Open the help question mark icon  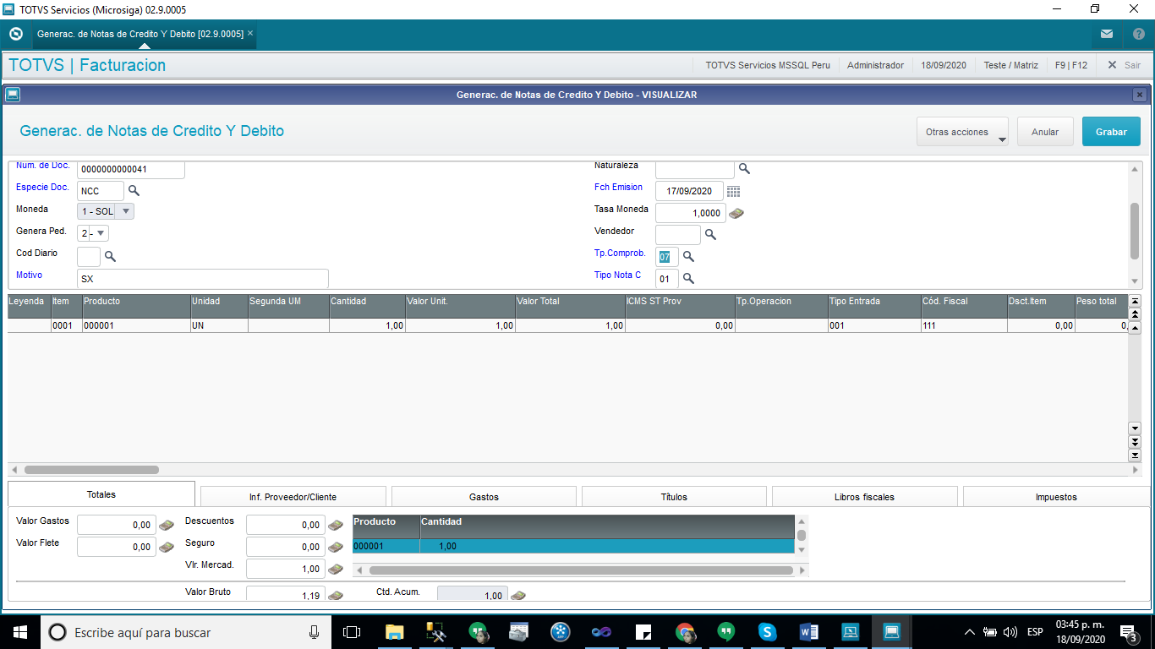click(1139, 34)
